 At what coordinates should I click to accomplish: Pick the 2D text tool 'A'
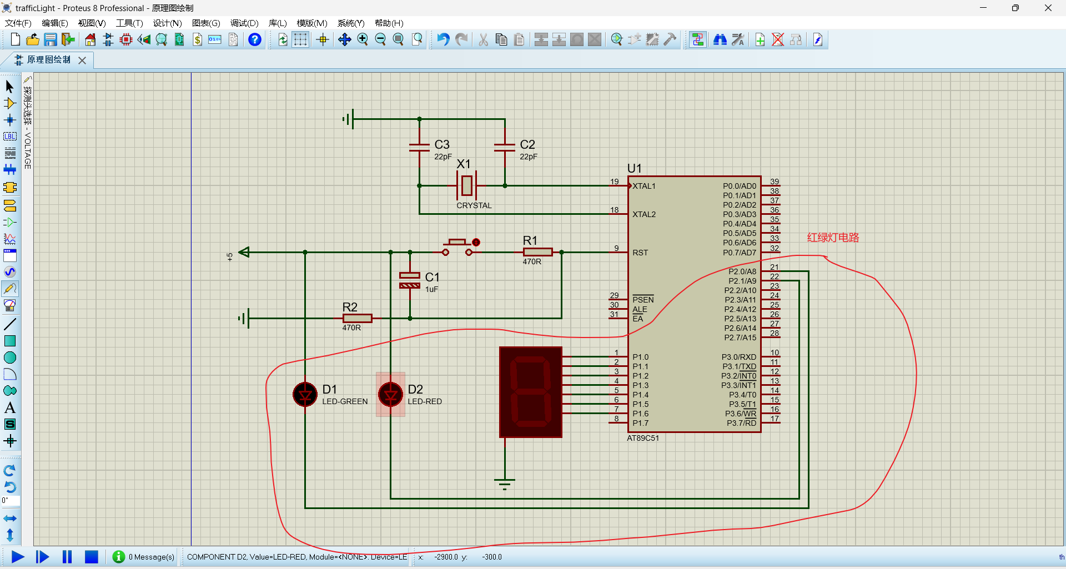(9, 407)
